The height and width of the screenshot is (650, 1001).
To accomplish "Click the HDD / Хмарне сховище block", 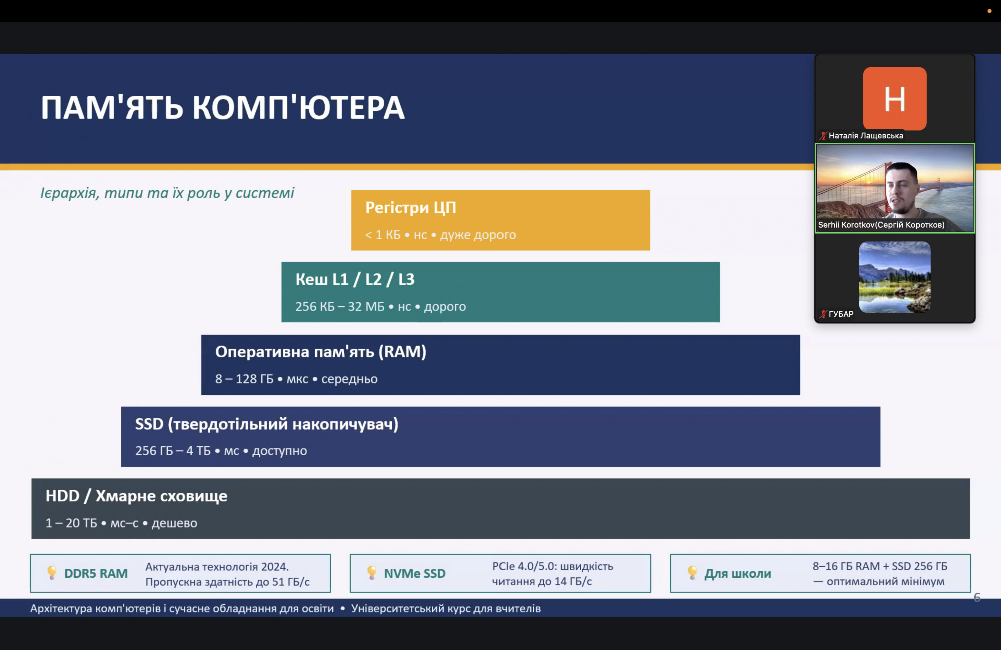I will click(x=500, y=508).
